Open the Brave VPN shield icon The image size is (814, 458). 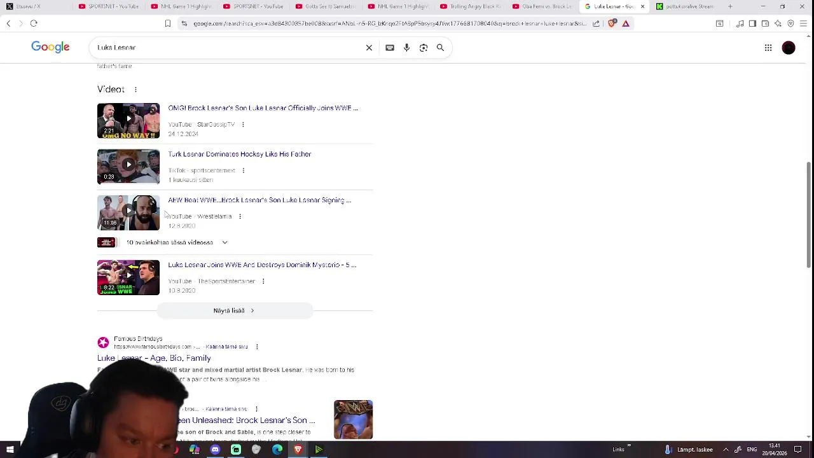point(790,24)
